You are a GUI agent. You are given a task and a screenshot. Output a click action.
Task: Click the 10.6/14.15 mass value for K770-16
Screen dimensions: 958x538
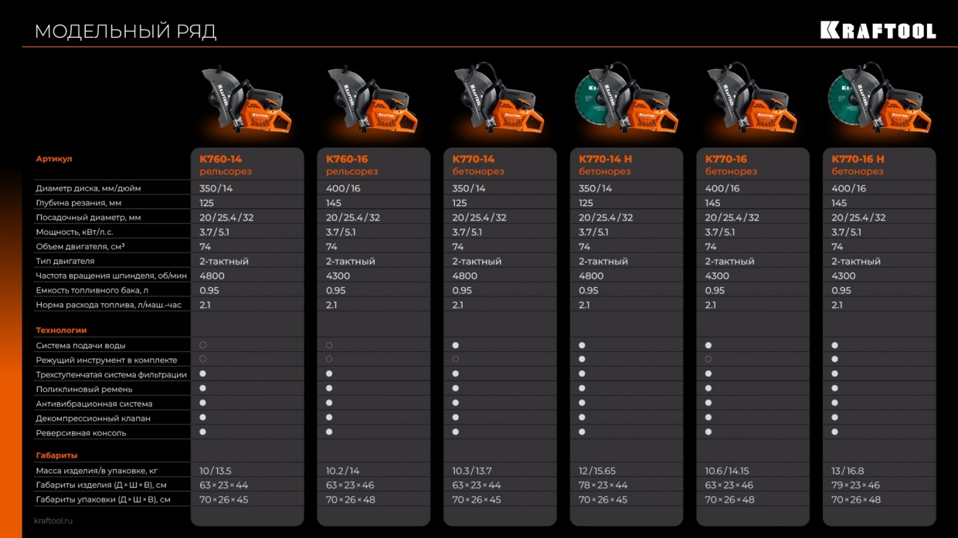pos(727,471)
